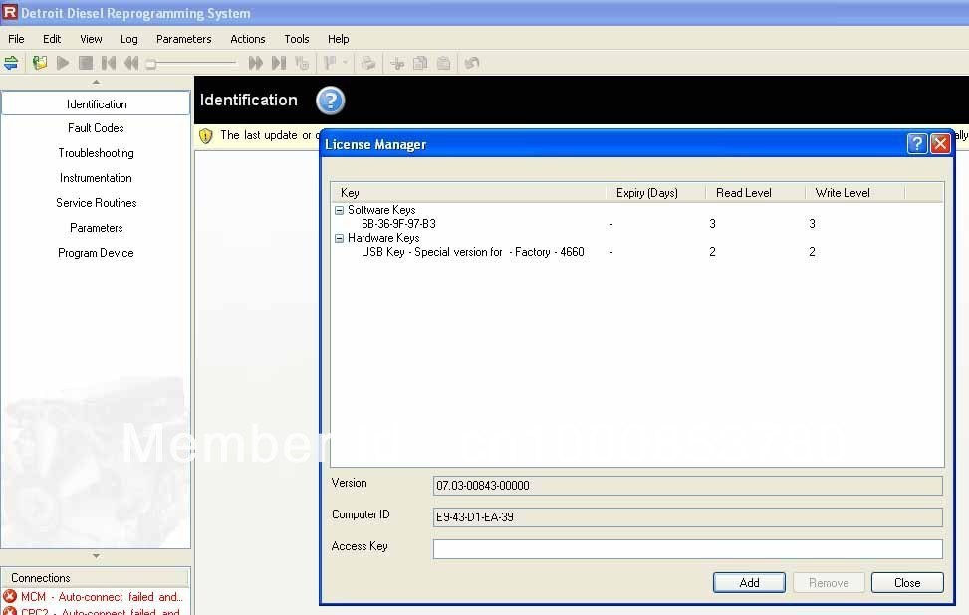Click the Connections panel header

pyautogui.click(x=96, y=578)
